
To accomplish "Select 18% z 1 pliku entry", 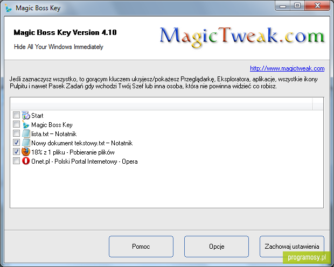I will 73,152.
